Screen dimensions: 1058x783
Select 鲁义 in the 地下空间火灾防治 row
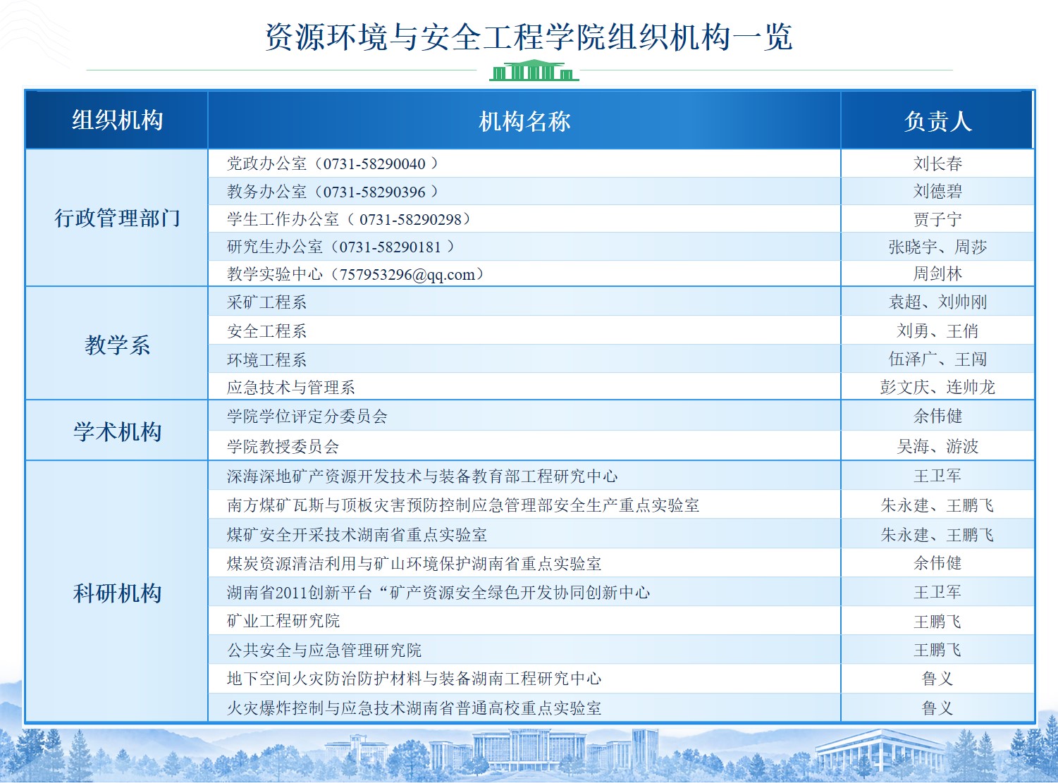(937, 679)
